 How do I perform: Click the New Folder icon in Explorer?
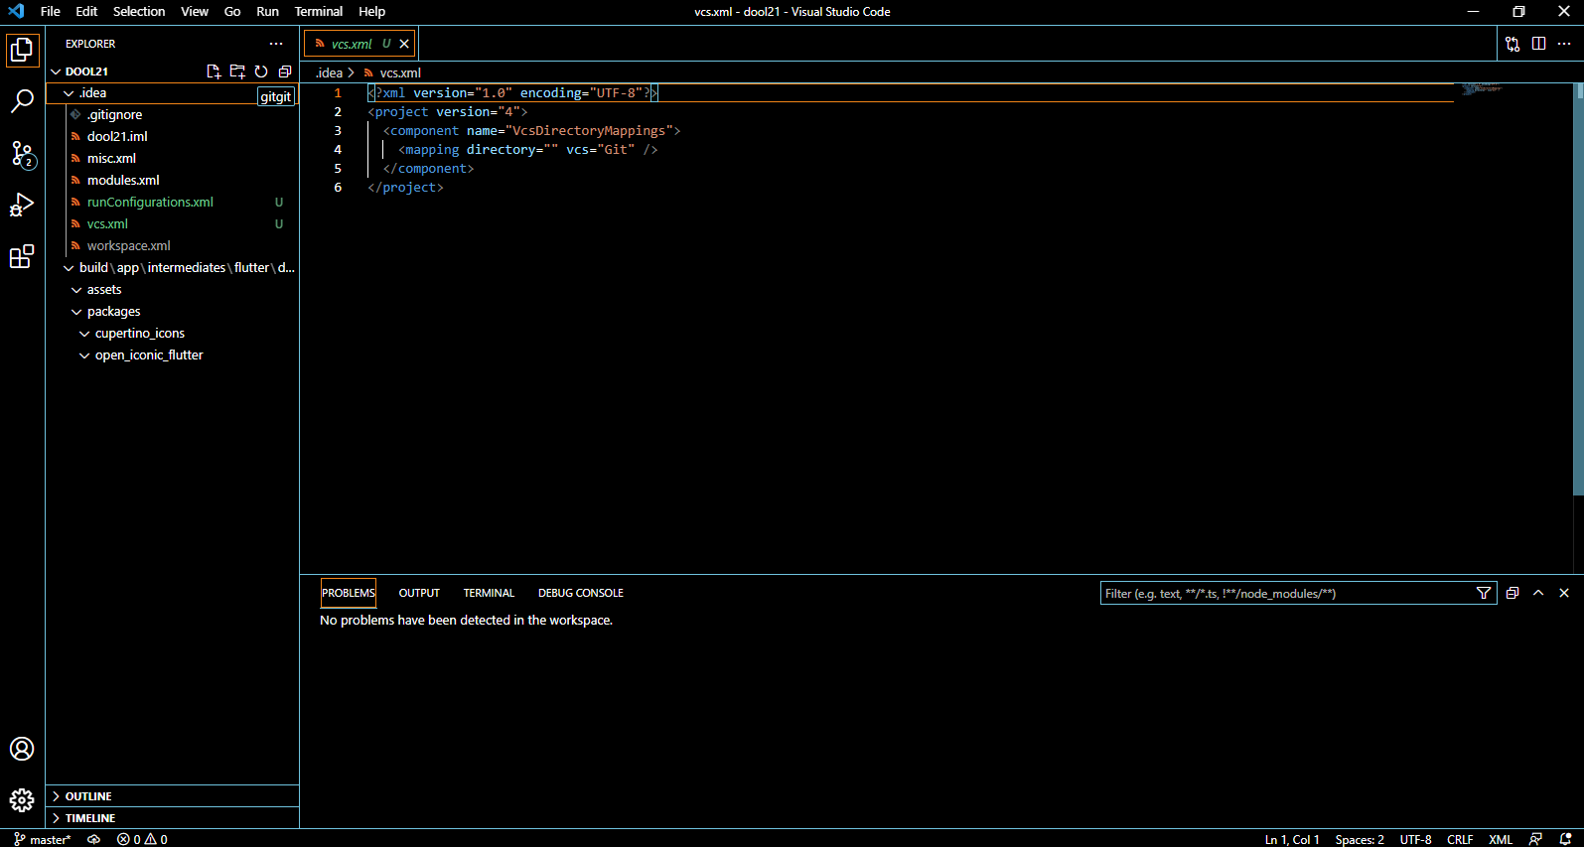(237, 71)
